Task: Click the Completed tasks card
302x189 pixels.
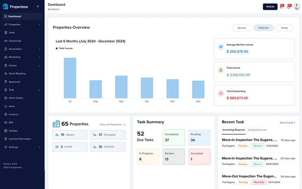Action: tap(174, 137)
